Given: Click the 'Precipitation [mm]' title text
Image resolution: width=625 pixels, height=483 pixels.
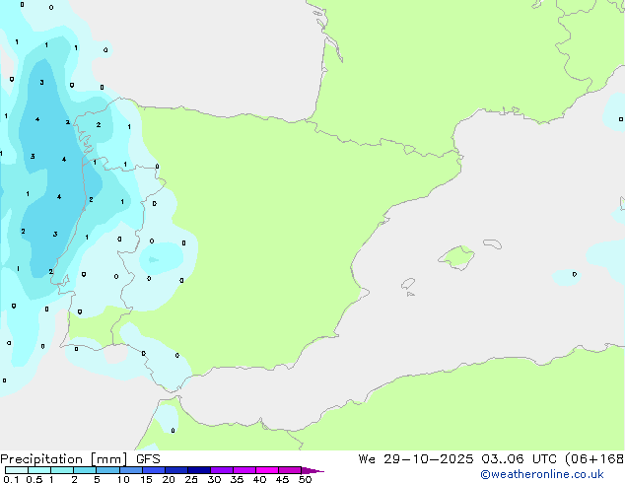Looking at the screenshot, I should point(64,459).
